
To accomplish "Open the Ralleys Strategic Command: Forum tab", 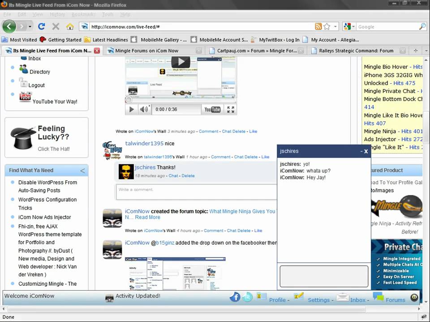I will pos(356,51).
